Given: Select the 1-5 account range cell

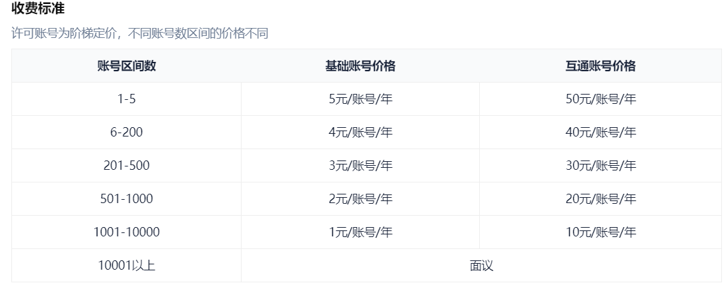Looking at the screenshot, I should pyautogui.click(x=127, y=99).
